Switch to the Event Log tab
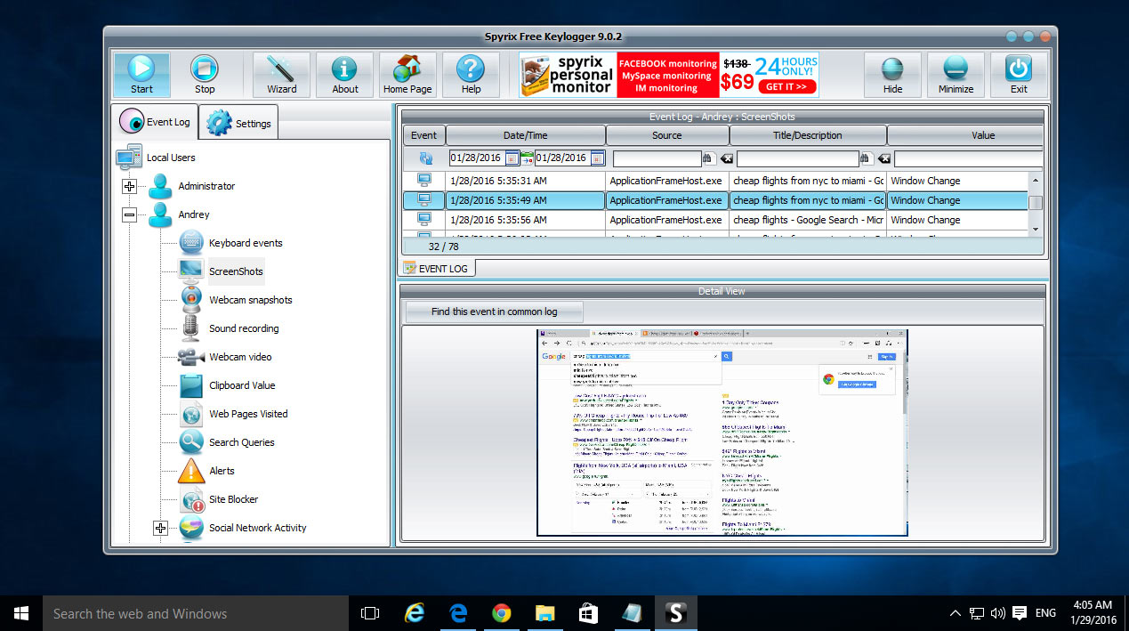 point(157,122)
